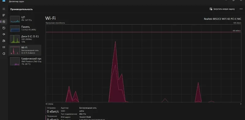Click the 'Производительность' page title

coord(21,9)
